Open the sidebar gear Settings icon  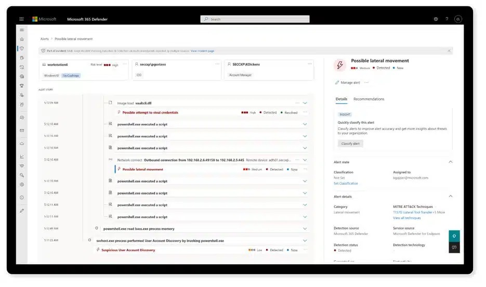pos(22,185)
